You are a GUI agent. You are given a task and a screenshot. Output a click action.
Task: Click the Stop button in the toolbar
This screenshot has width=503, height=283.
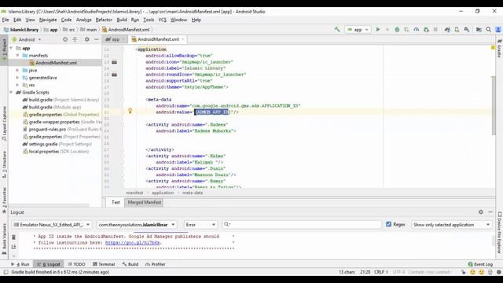435,30
